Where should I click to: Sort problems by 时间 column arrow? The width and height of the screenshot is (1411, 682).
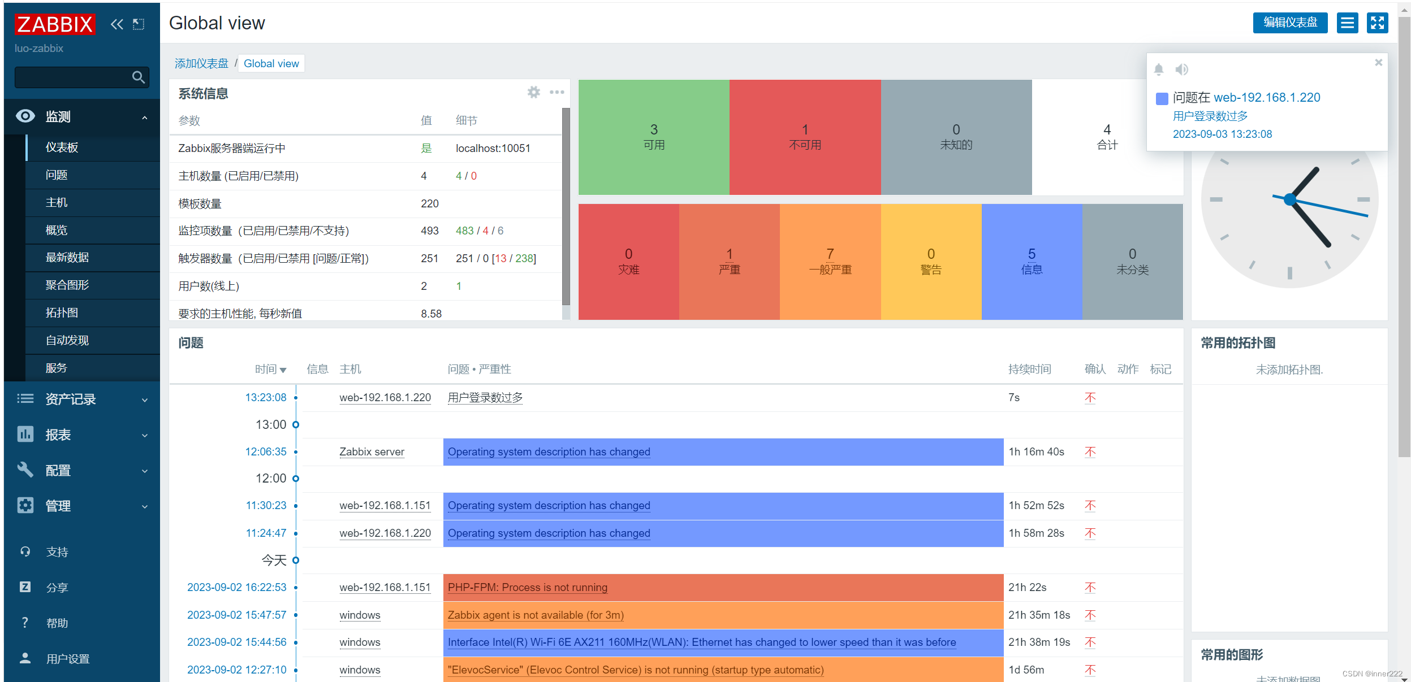283,370
